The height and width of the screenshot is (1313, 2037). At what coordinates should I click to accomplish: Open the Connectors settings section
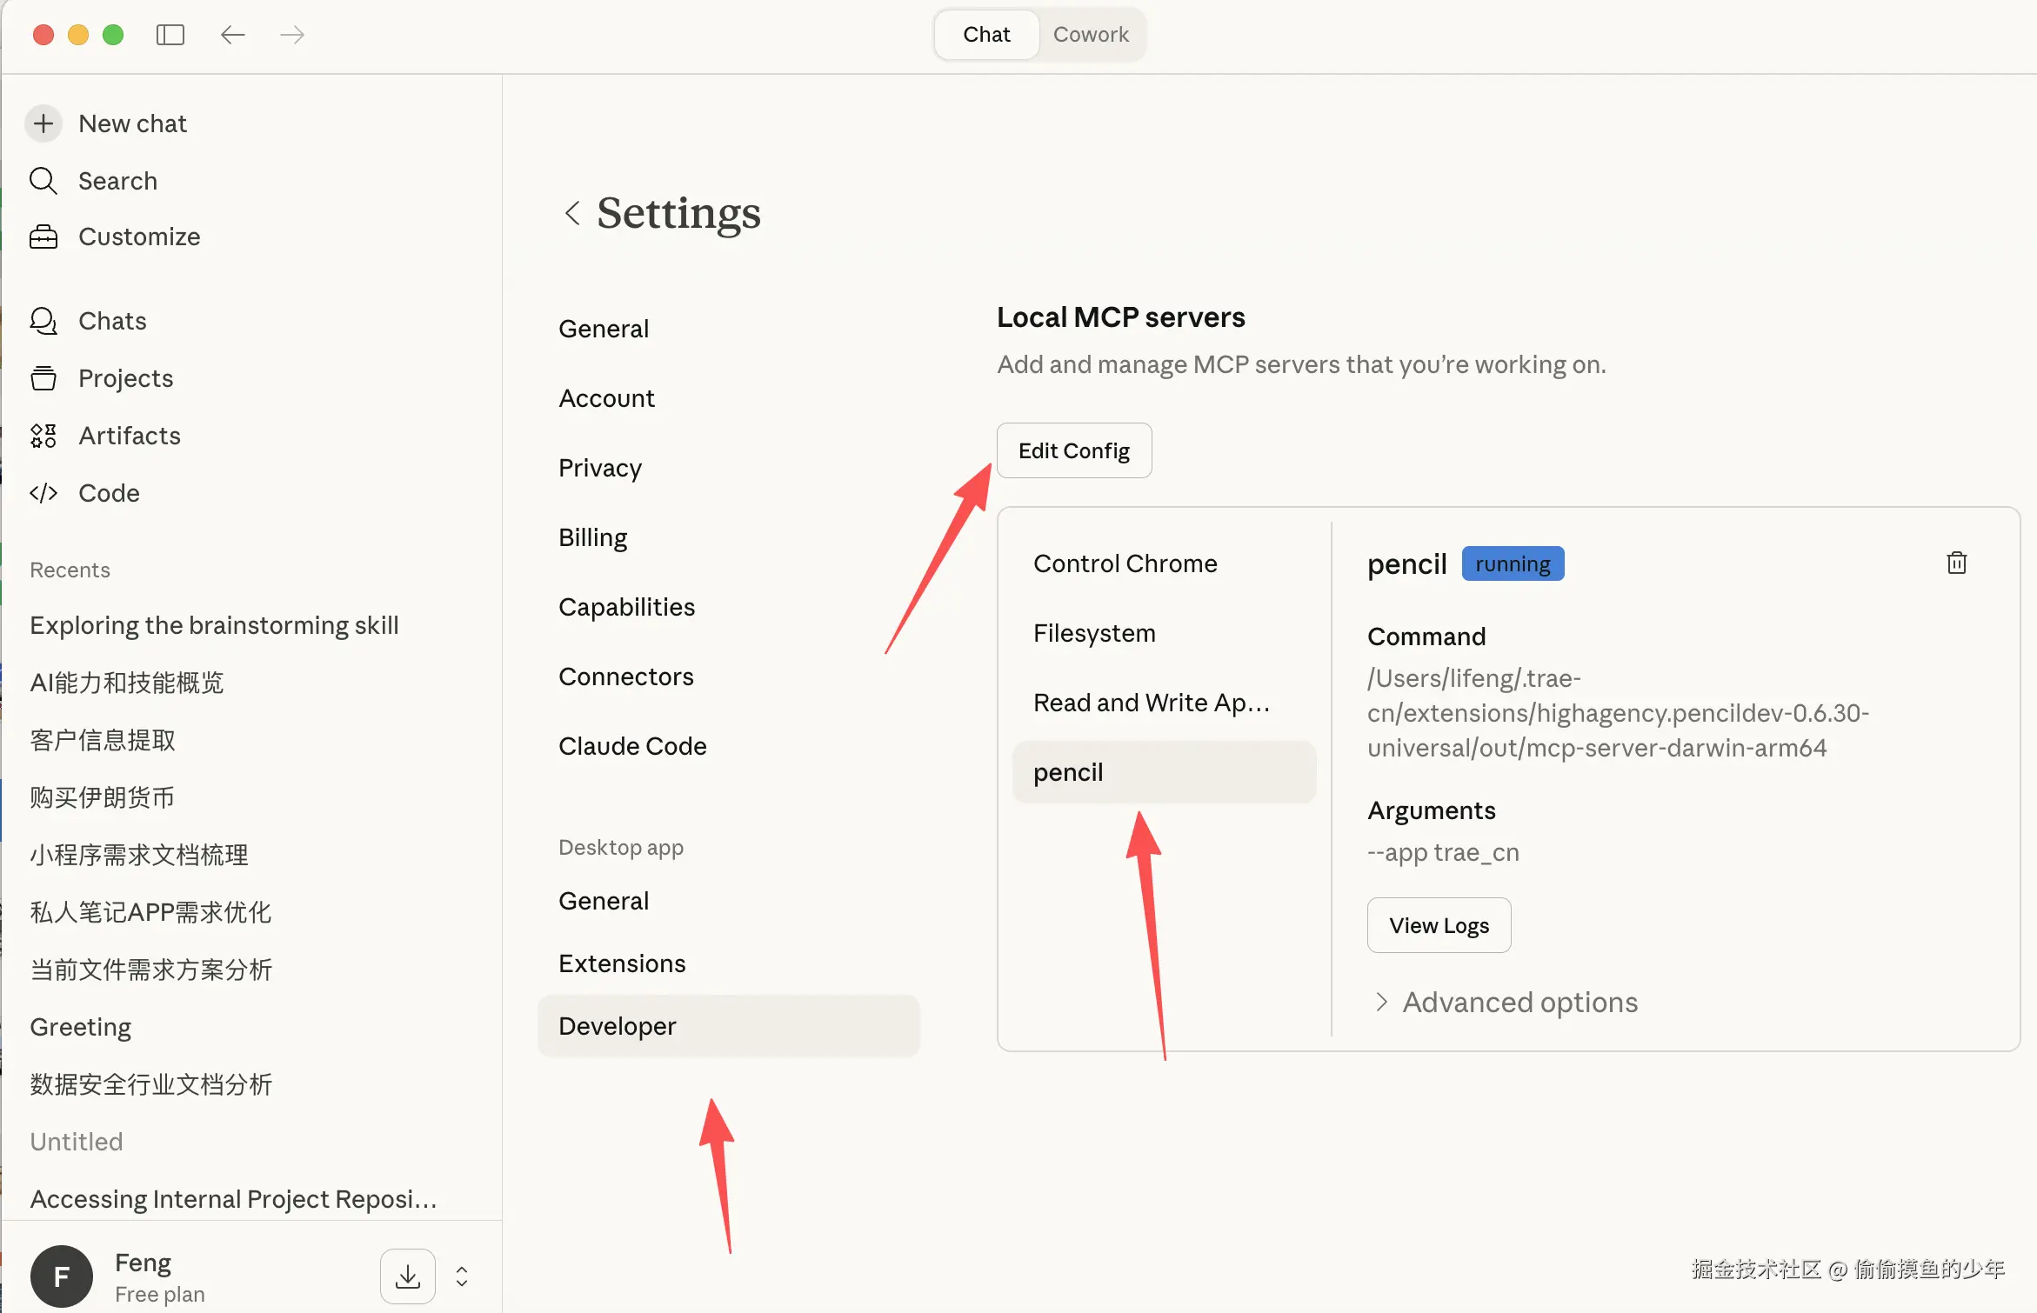click(x=625, y=676)
